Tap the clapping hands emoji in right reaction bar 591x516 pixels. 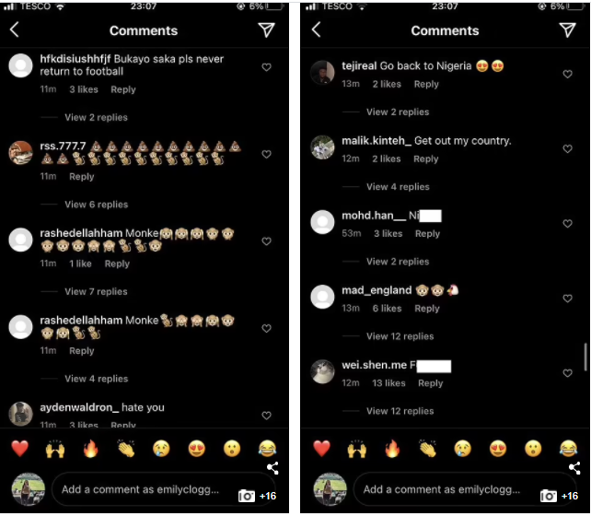[x=427, y=449]
